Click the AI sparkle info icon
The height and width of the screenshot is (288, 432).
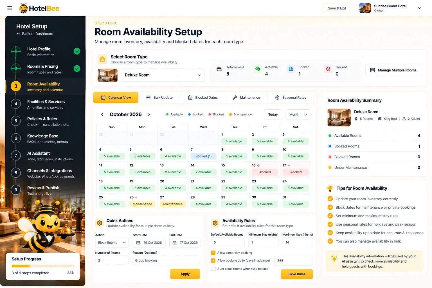click(334, 258)
